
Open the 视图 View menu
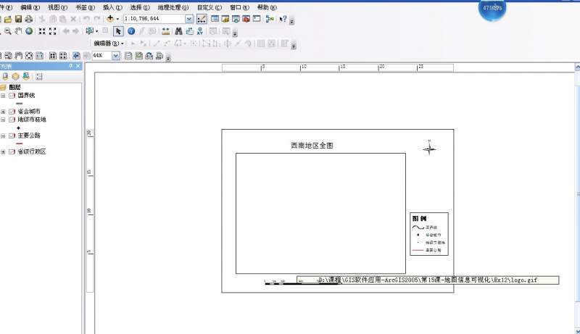[57, 7]
